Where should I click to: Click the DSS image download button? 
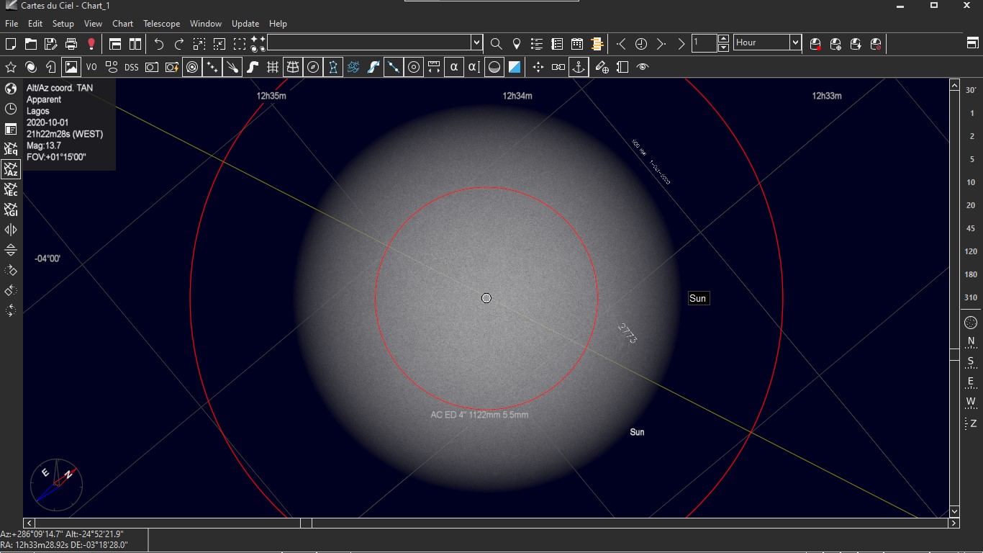(132, 67)
